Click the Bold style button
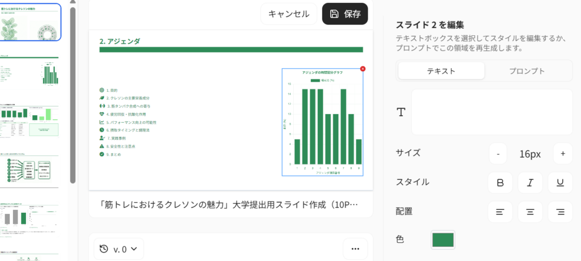Viewport: 581px width, 261px height. (500, 183)
